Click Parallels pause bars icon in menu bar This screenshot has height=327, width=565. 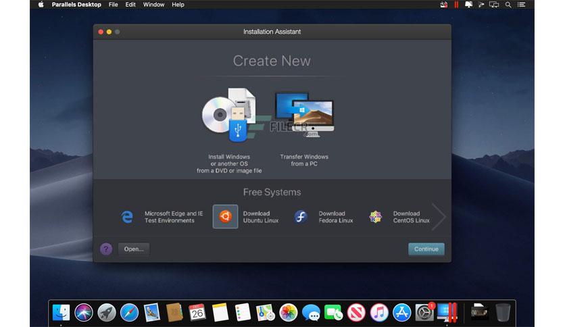(456, 5)
